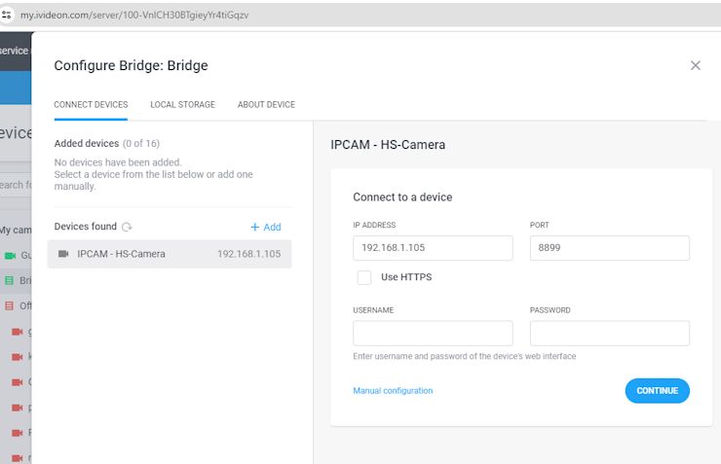The image size is (721, 464).
Task: Click the red offline server icon in sidebar
Action: (9, 305)
